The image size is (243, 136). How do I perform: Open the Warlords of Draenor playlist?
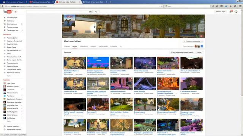click(13, 73)
